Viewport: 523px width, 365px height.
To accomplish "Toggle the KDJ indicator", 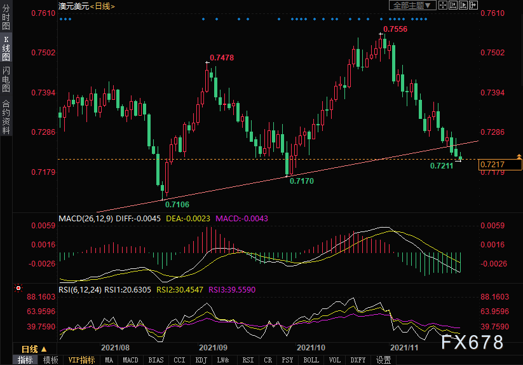I will pos(201,360).
